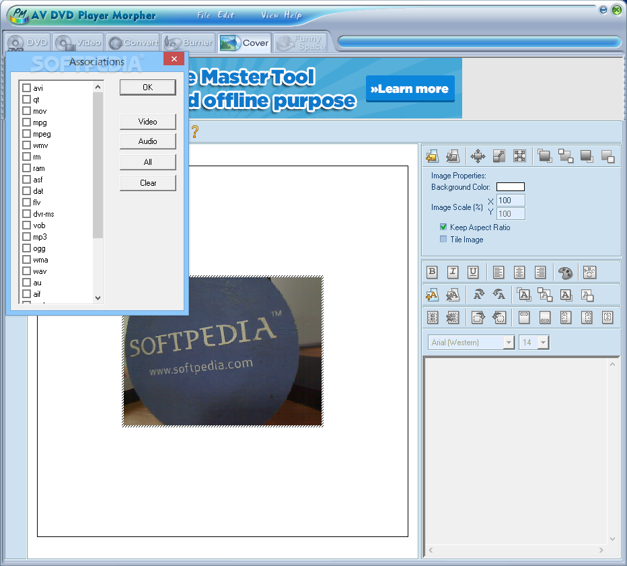Select the Softpedia image on the cover canvas
Image resolution: width=627 pixels, height=566 pixels.
(x=223, y=351)
